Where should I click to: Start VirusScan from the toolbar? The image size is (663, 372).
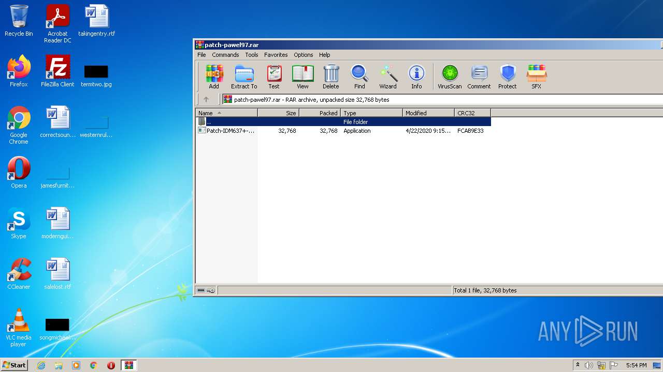(x=450, y=76)
